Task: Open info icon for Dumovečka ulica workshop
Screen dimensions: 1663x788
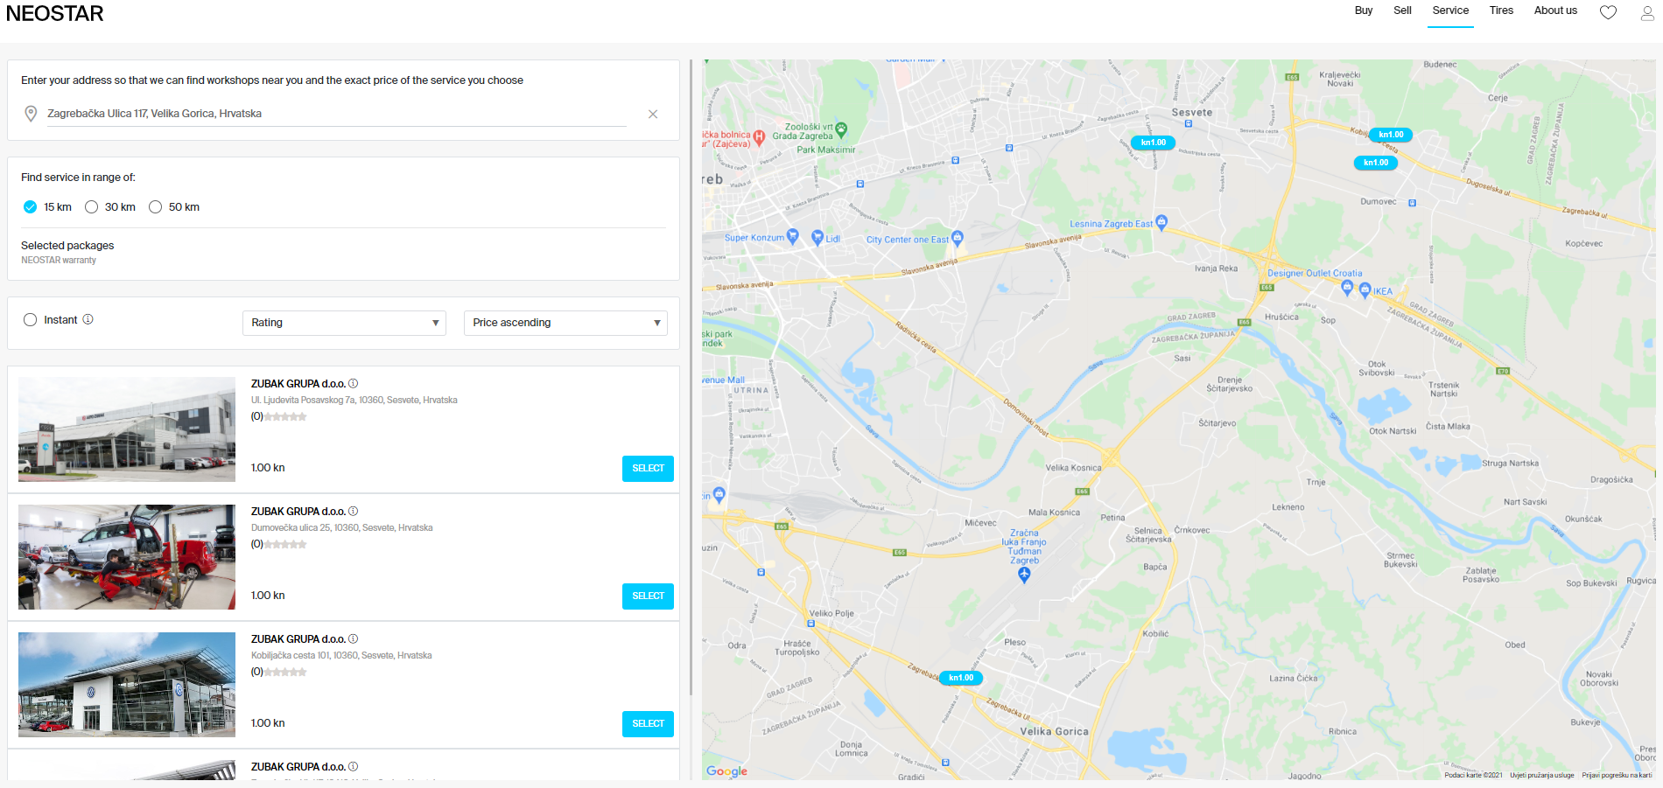Action: point(354,511)
